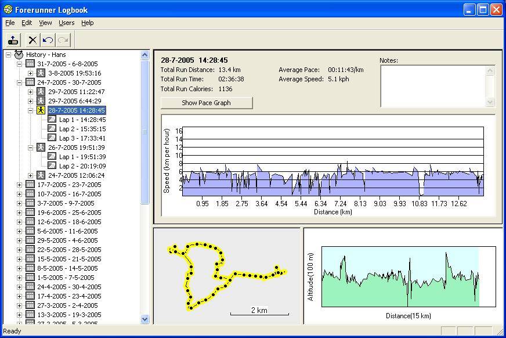Click the calendar icon for week 10-7-2005 - 16-7-2005
This screenshot has height=338, width=506.
coord(30,194)
